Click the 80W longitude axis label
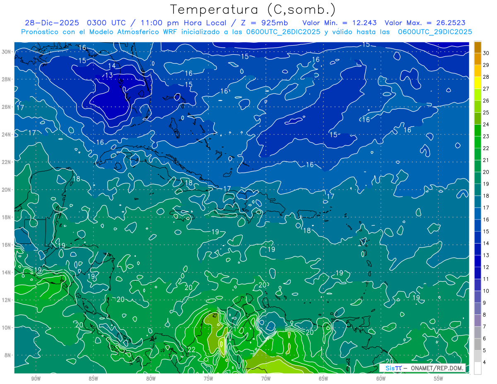Image resolution: width=497 pixels, height=384 pixels. (151, 379)
